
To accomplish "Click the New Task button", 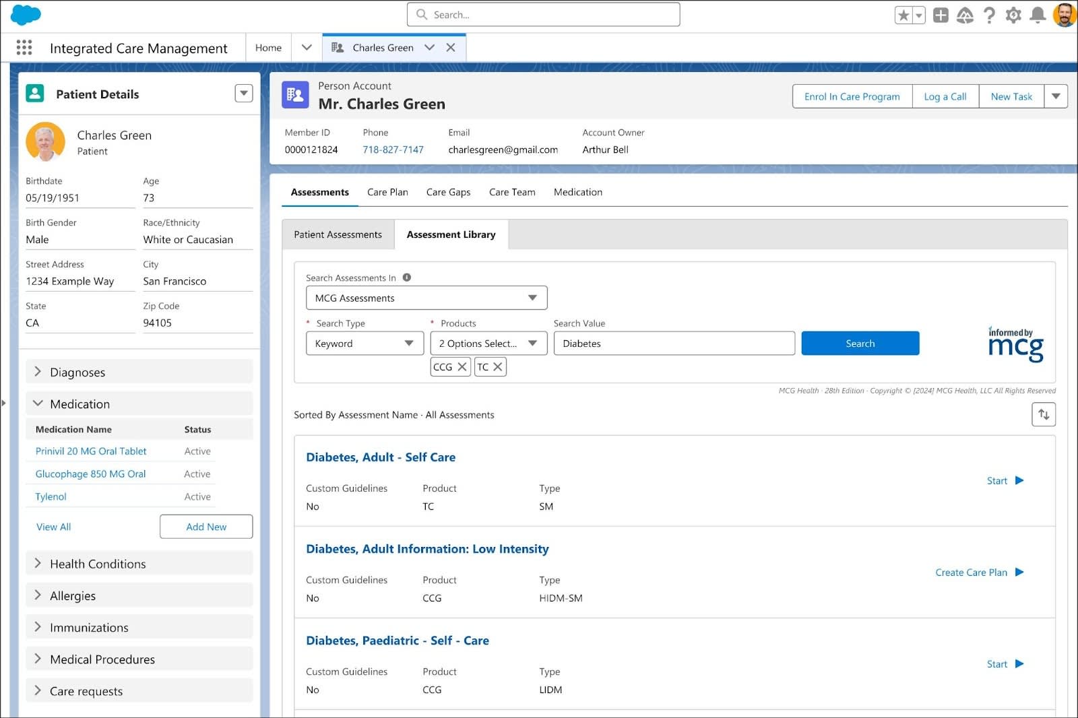I will tap(1011, 96).
